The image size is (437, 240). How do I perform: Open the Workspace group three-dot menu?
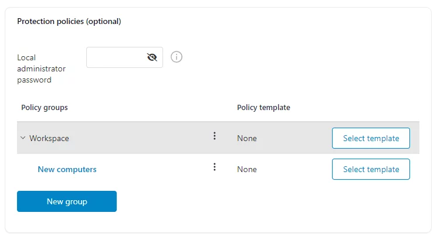pyautogui.click(x=215, y=136)
